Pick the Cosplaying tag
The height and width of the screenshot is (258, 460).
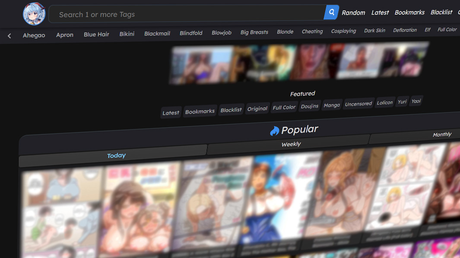pos(343,31)
